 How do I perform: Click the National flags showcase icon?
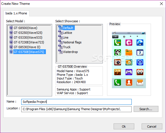(x=60, y=42)
